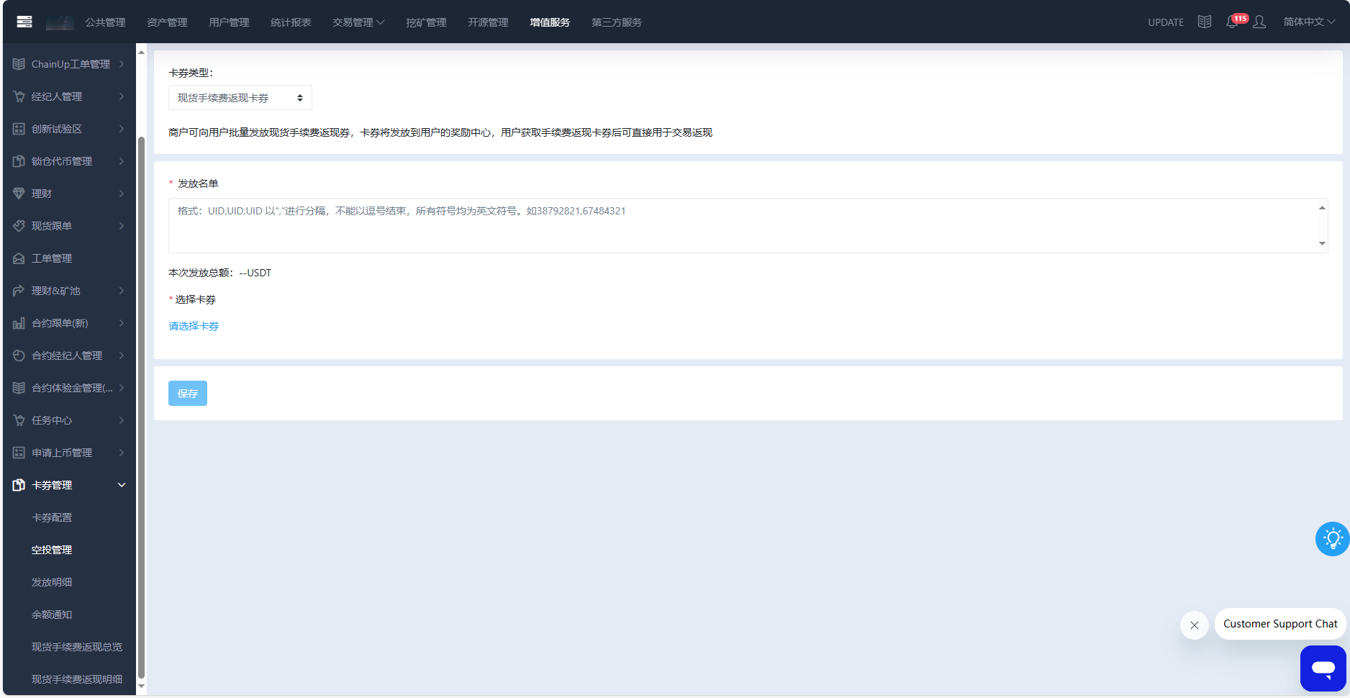
Task: Click the 卡券管理 sidebar icon
Action: pos(19,485)
